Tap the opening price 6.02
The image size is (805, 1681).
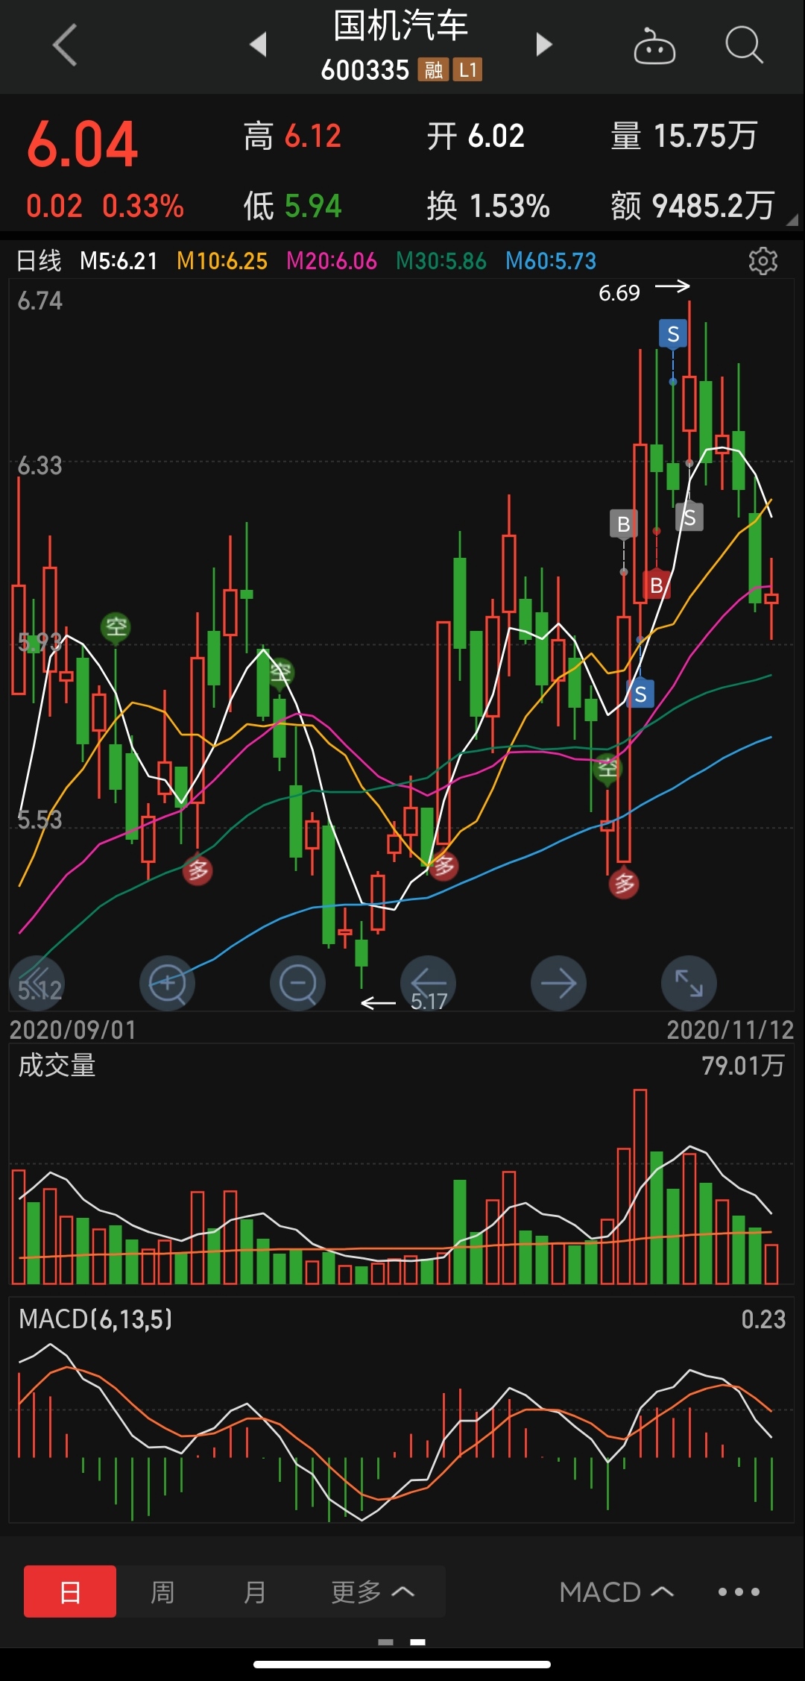tap(496, 136)
